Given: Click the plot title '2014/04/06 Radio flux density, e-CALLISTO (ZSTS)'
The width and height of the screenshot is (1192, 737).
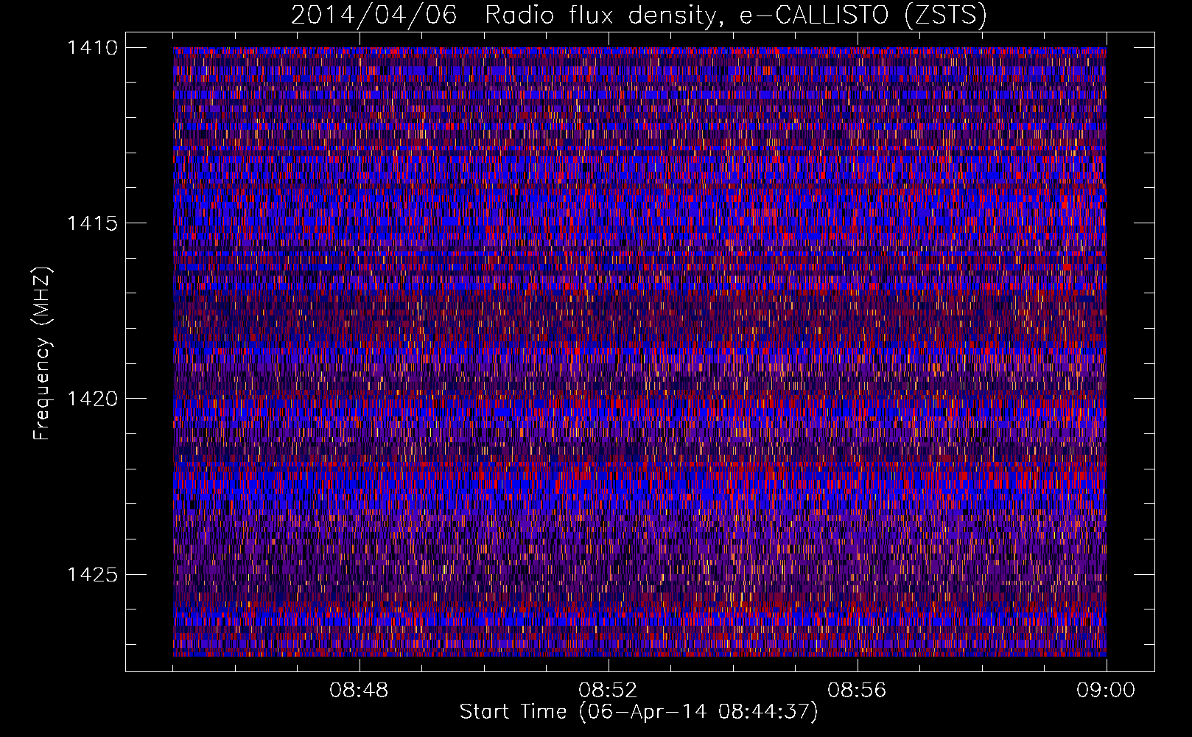Looking at the screenshot, I should 639,15.
